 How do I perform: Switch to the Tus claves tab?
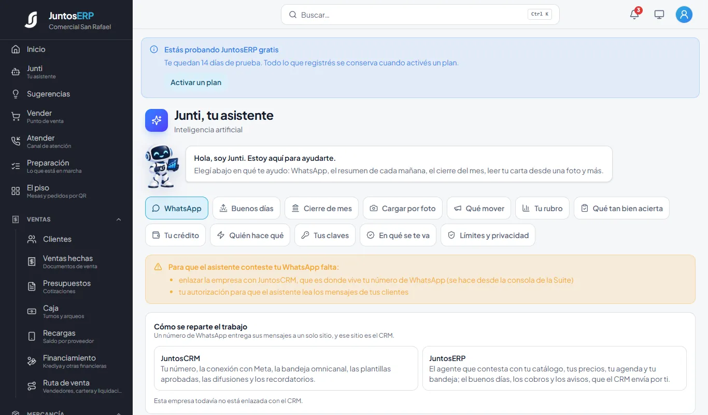coord(325,235)
